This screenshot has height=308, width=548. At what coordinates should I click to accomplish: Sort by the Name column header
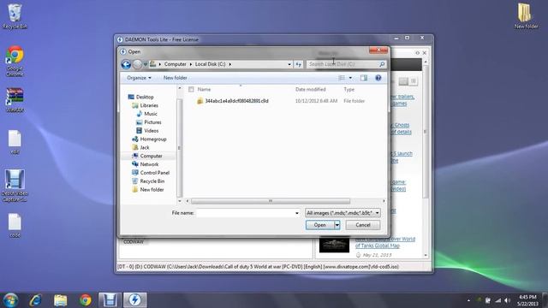click(x=204, y=89)
